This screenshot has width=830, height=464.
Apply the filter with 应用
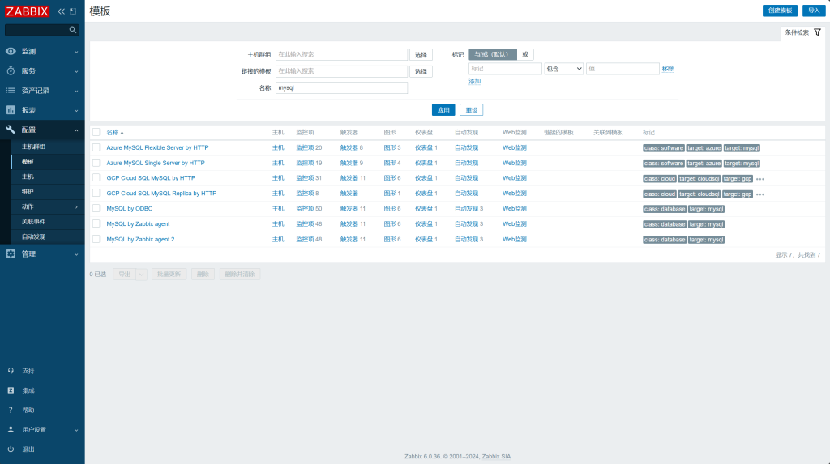tap(443, 110)
